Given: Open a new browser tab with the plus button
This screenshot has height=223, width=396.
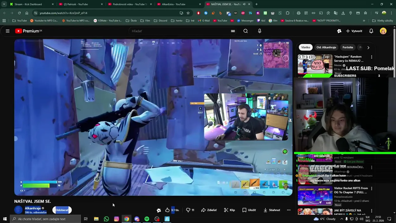Looking at the screenshot, I should pos(256,4).
